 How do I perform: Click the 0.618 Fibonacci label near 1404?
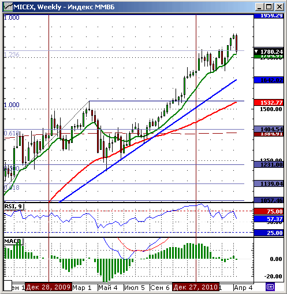(12, 133)
